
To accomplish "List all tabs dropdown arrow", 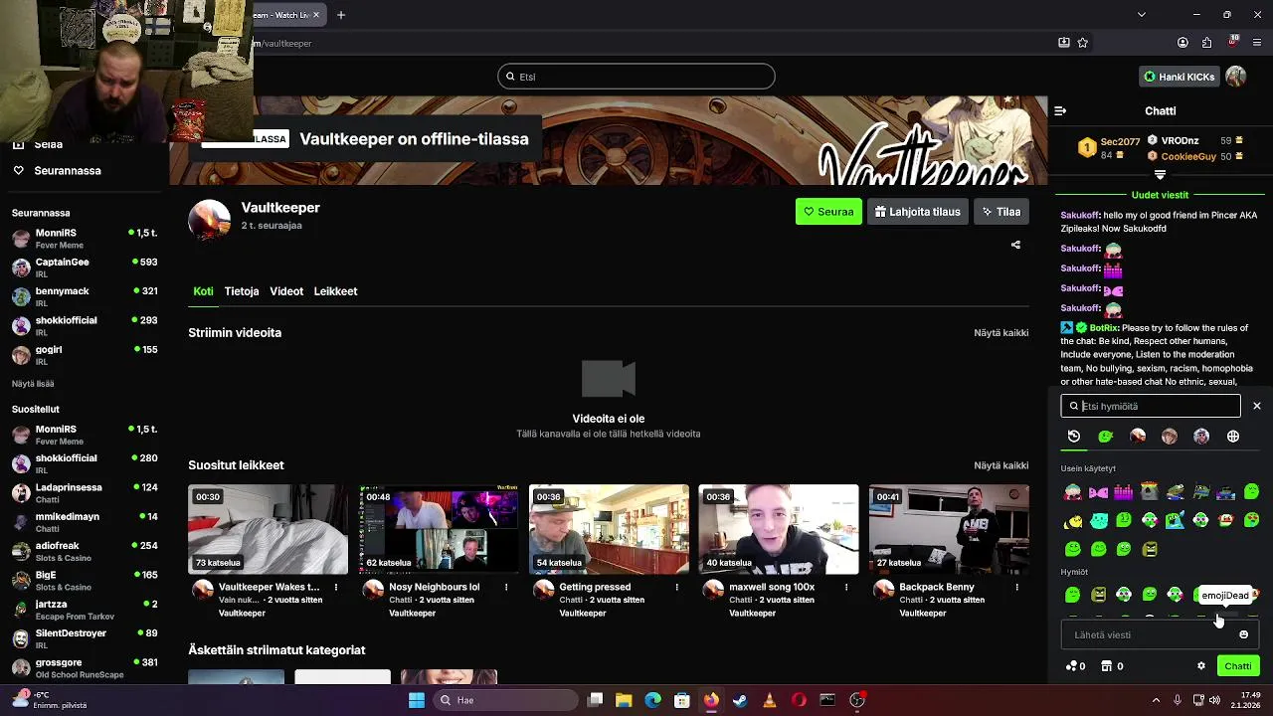I will [x=1141, y=15].
